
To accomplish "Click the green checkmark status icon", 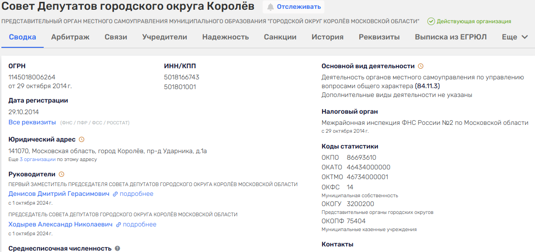I will [x=431, y=21].
